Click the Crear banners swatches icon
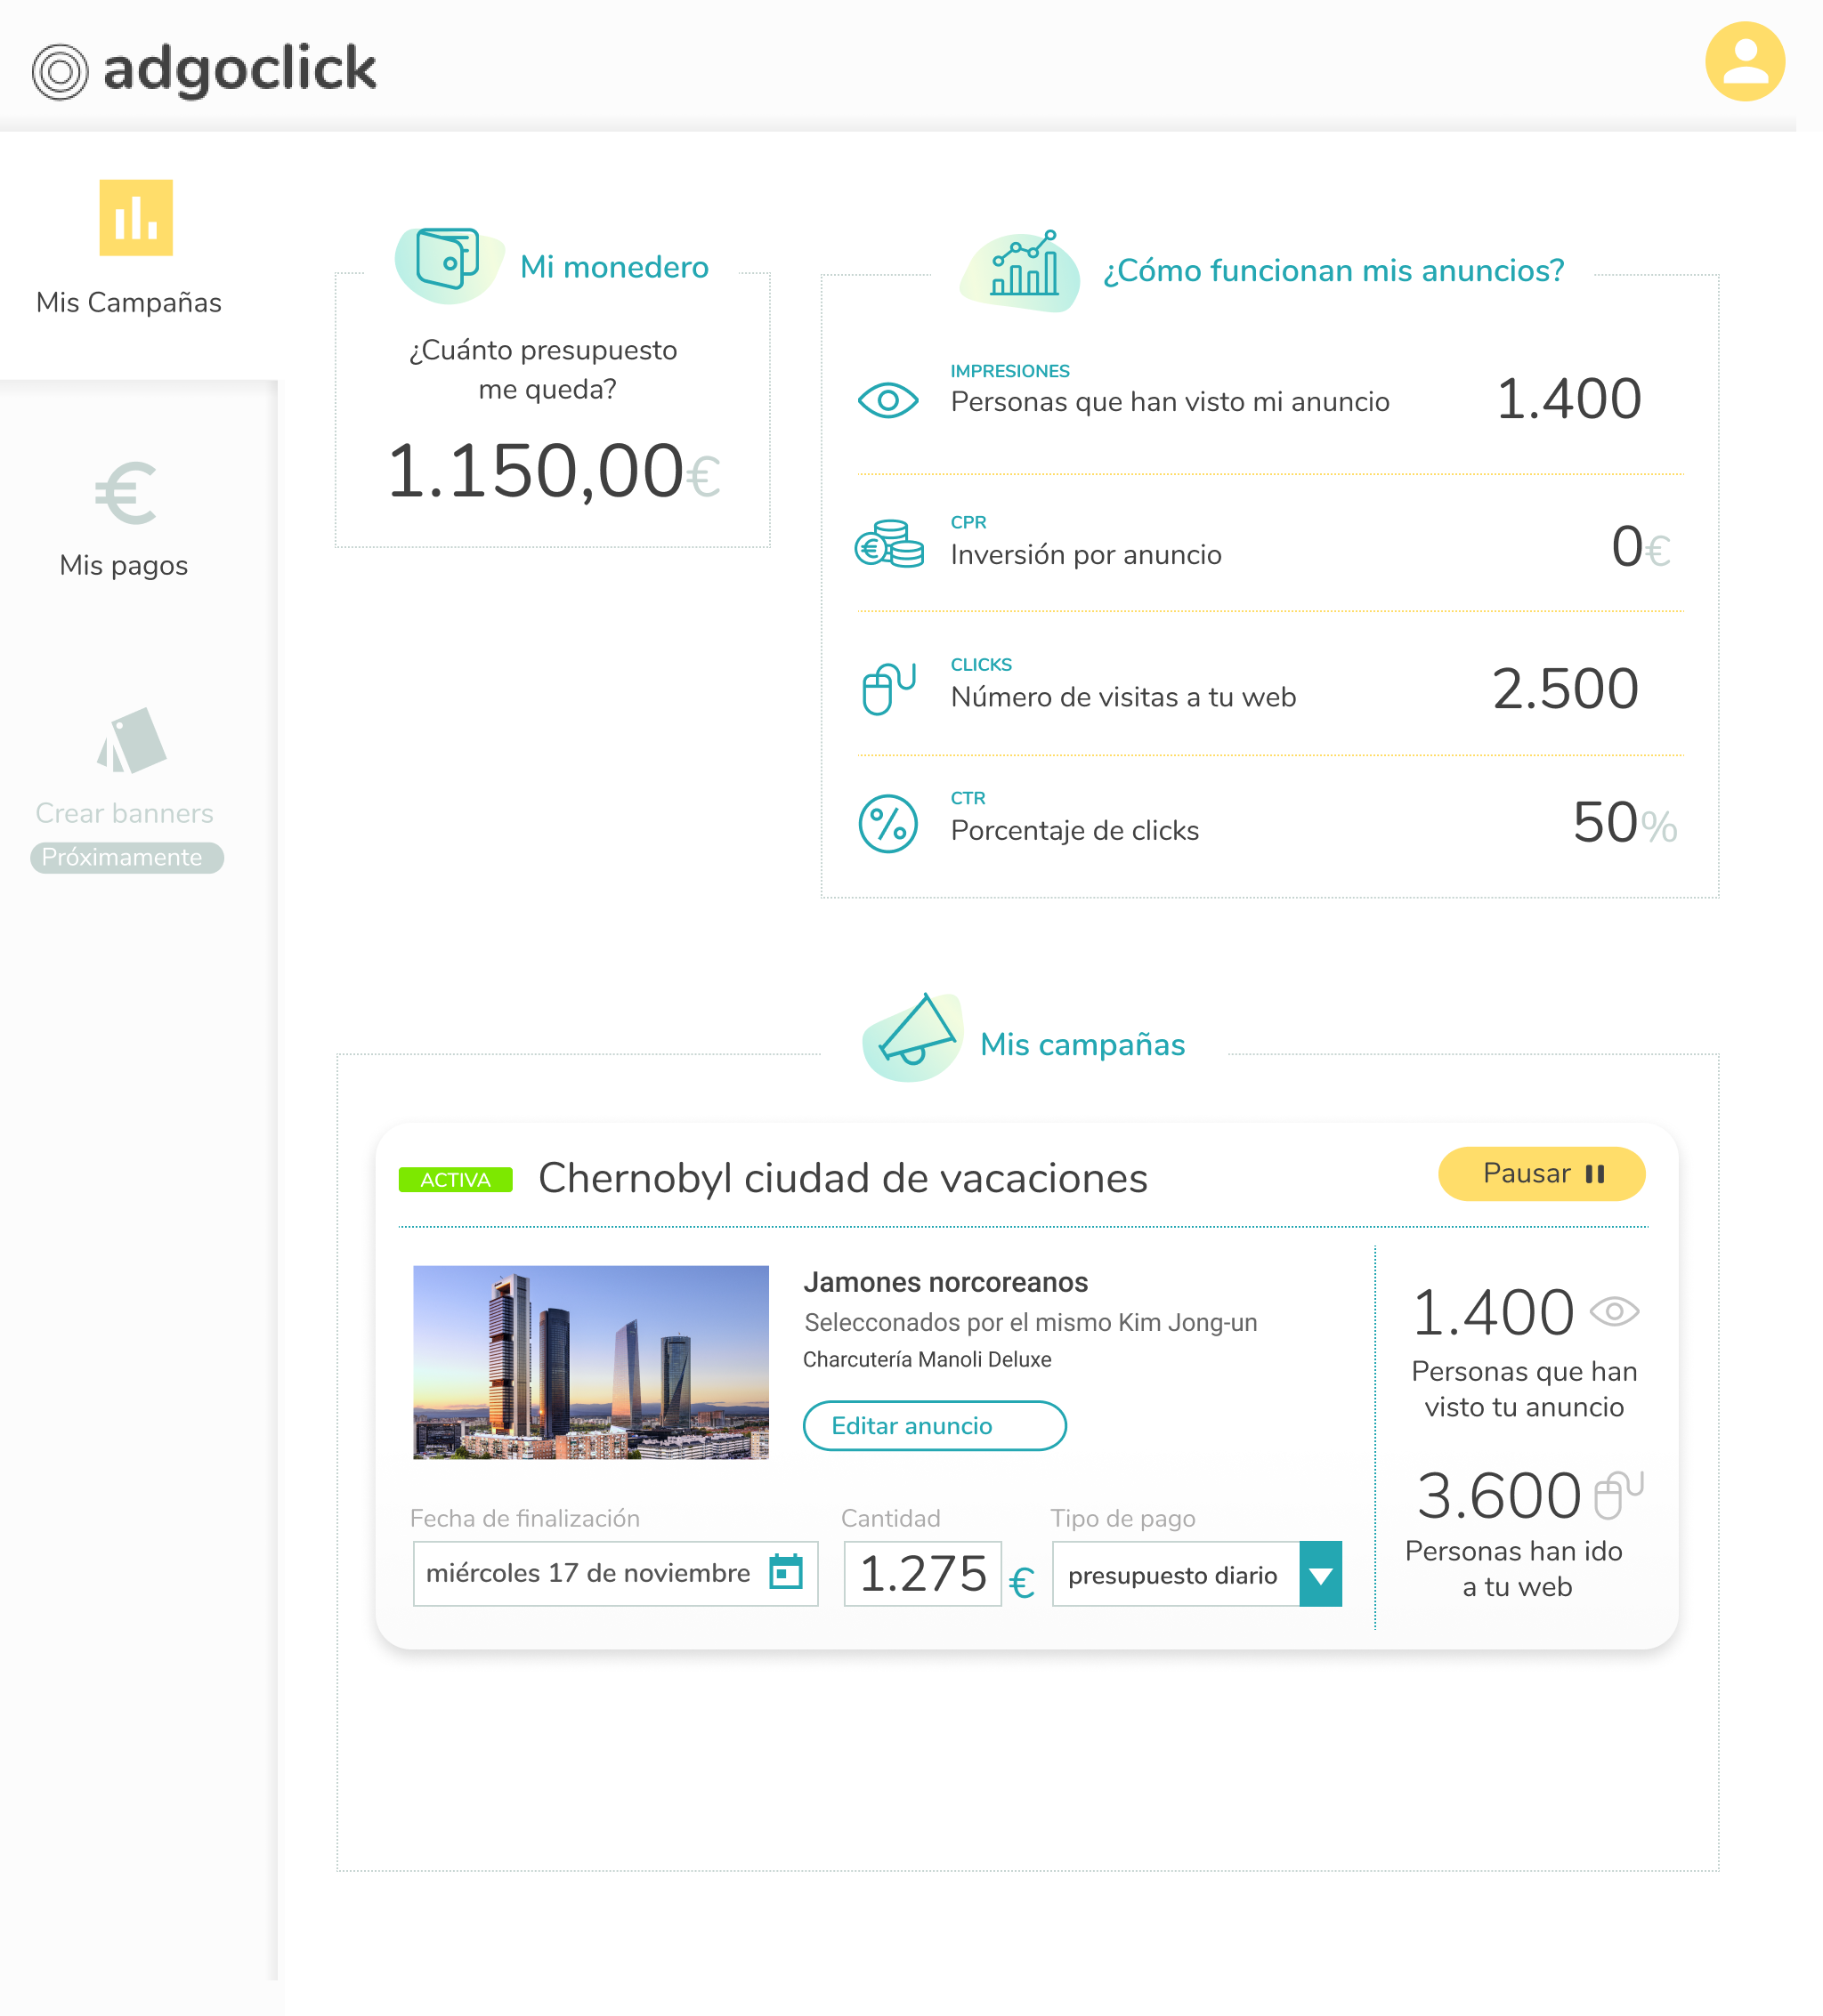 [x=130, y=740]
